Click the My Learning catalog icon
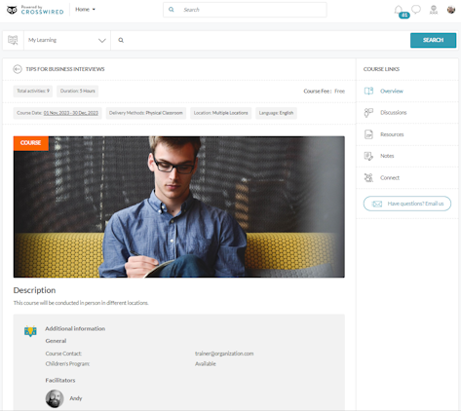The width and height of the screenshot is (461, 411). 13,40
